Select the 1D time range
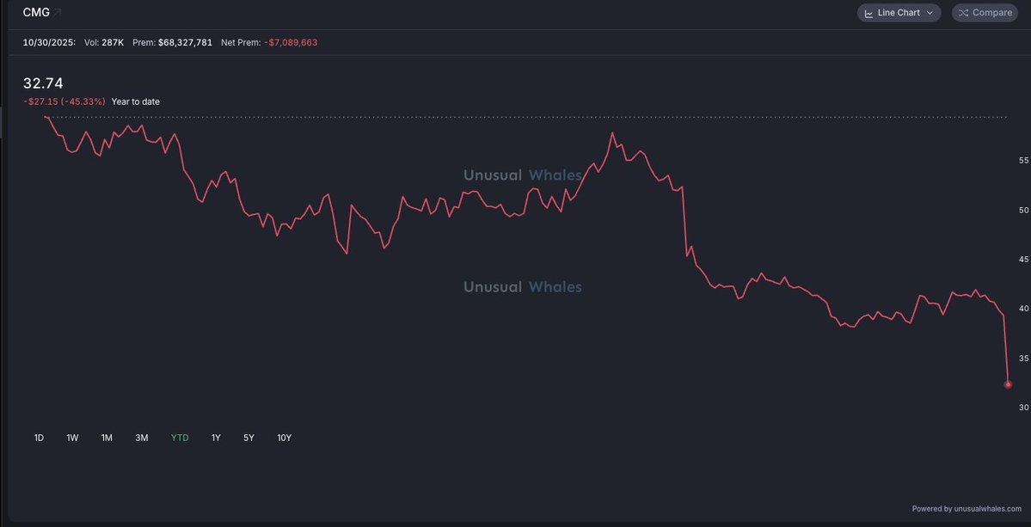Viewport: 1031px width, 527px height. click(39, 438)
